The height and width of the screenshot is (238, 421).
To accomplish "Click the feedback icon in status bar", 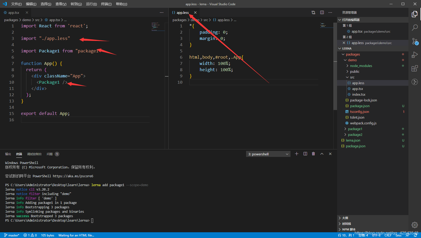I will coord(407,235).
